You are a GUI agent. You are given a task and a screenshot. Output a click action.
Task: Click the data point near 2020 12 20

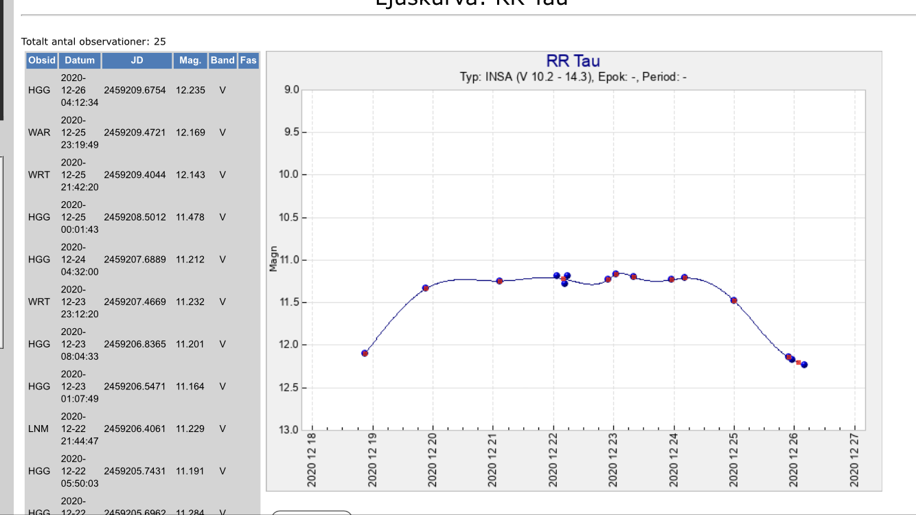tap(426, 288)
